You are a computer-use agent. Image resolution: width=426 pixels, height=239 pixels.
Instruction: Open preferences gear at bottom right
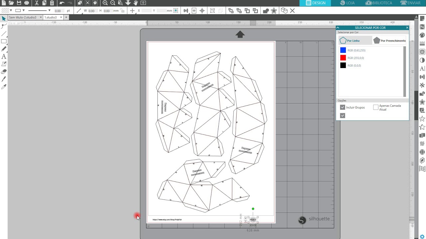(422, 237)
